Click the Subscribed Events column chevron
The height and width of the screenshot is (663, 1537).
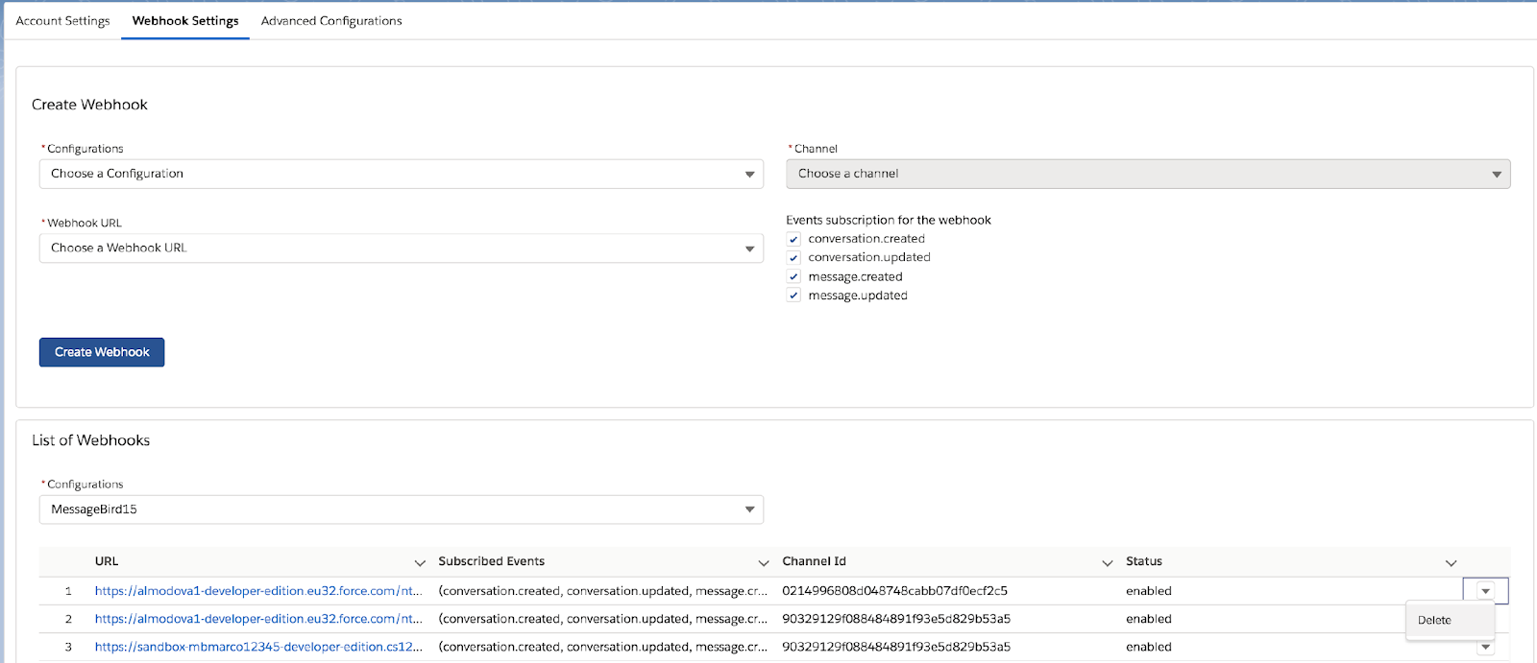(x=764, y=562)
